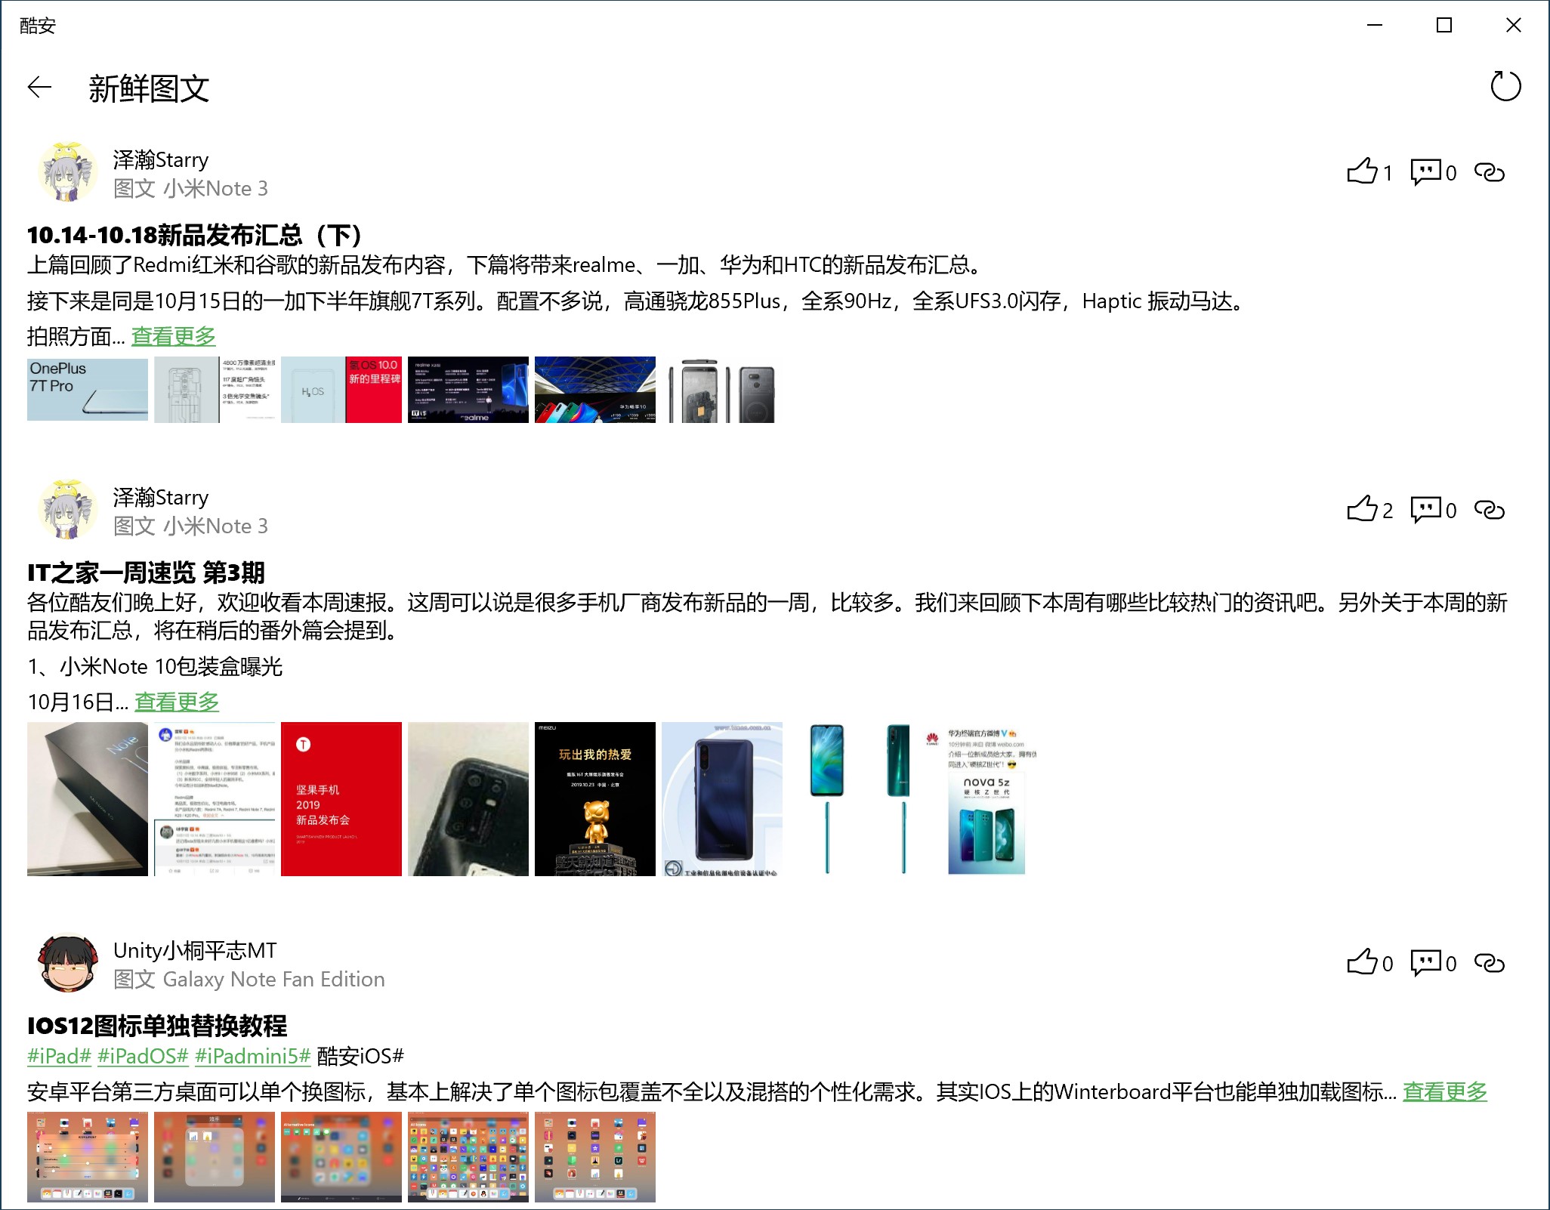Like the 10.14-10.18新品发布汇总 post
Viewport: 1550px width, 1210px height.
tap(1362, 172)
